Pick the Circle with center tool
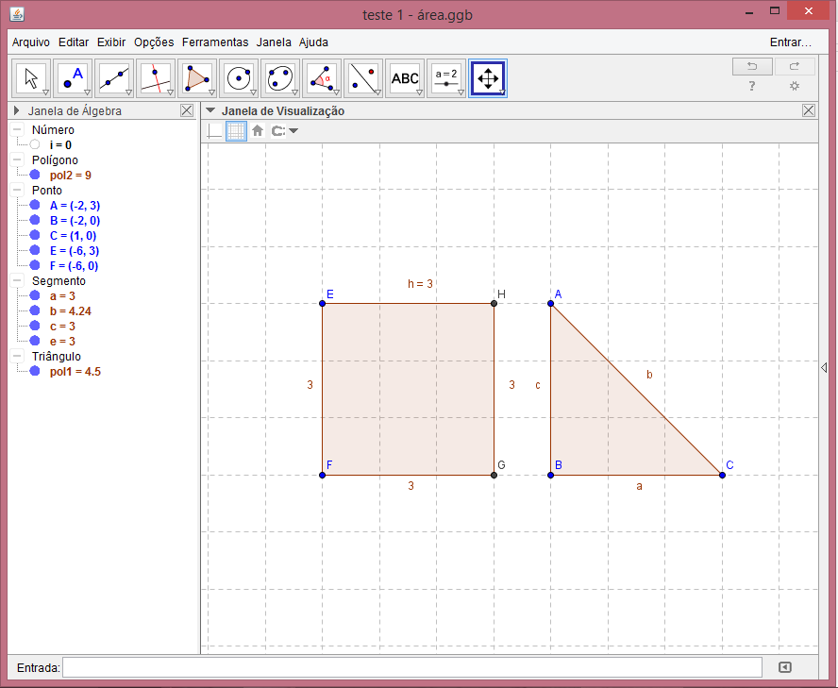The image size is (838, 688). coord(239,78)
